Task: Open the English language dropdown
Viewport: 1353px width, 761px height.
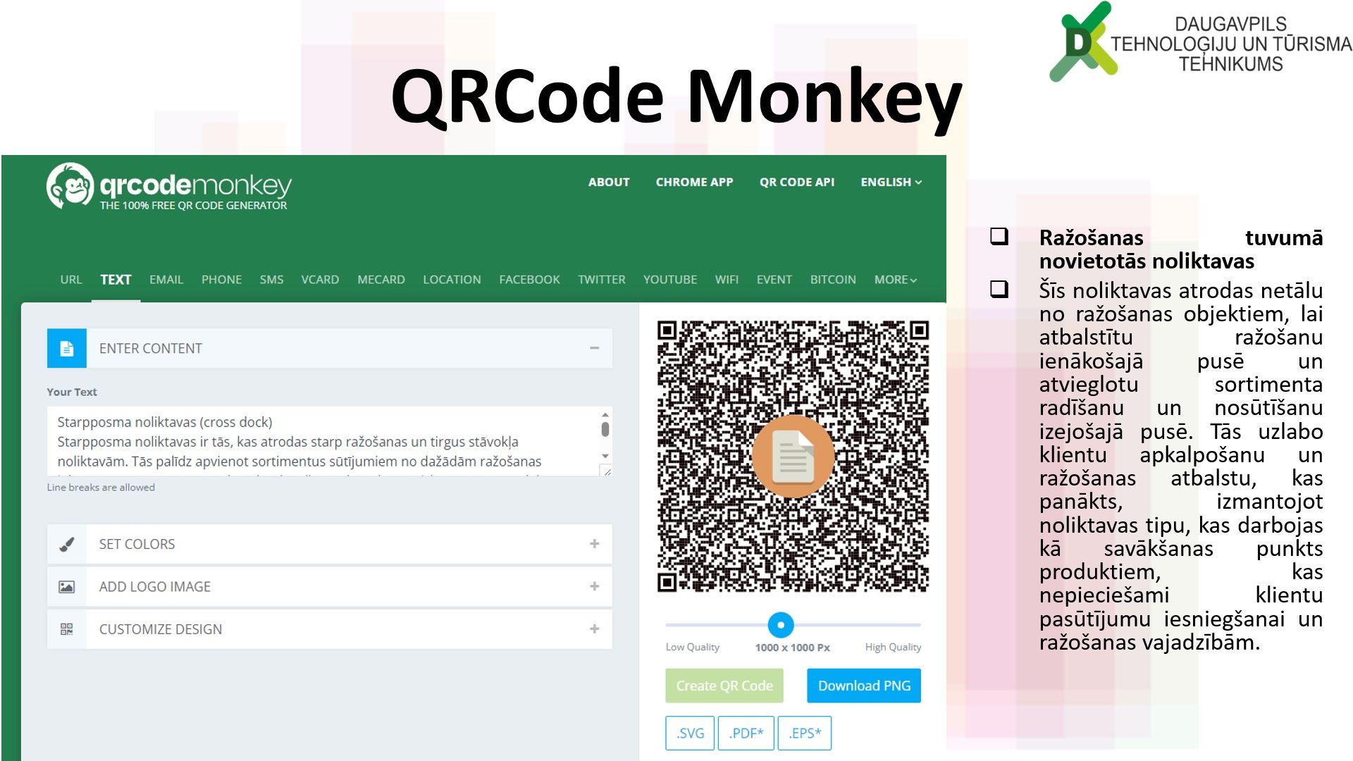Action: (891, 182)
